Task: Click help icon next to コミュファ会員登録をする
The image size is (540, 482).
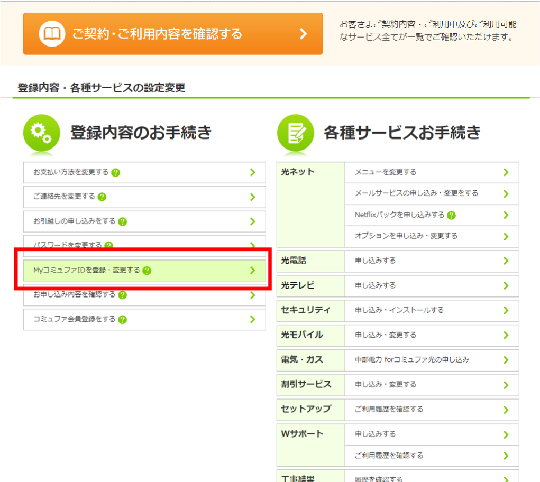Action: click(x=122, y=320)
